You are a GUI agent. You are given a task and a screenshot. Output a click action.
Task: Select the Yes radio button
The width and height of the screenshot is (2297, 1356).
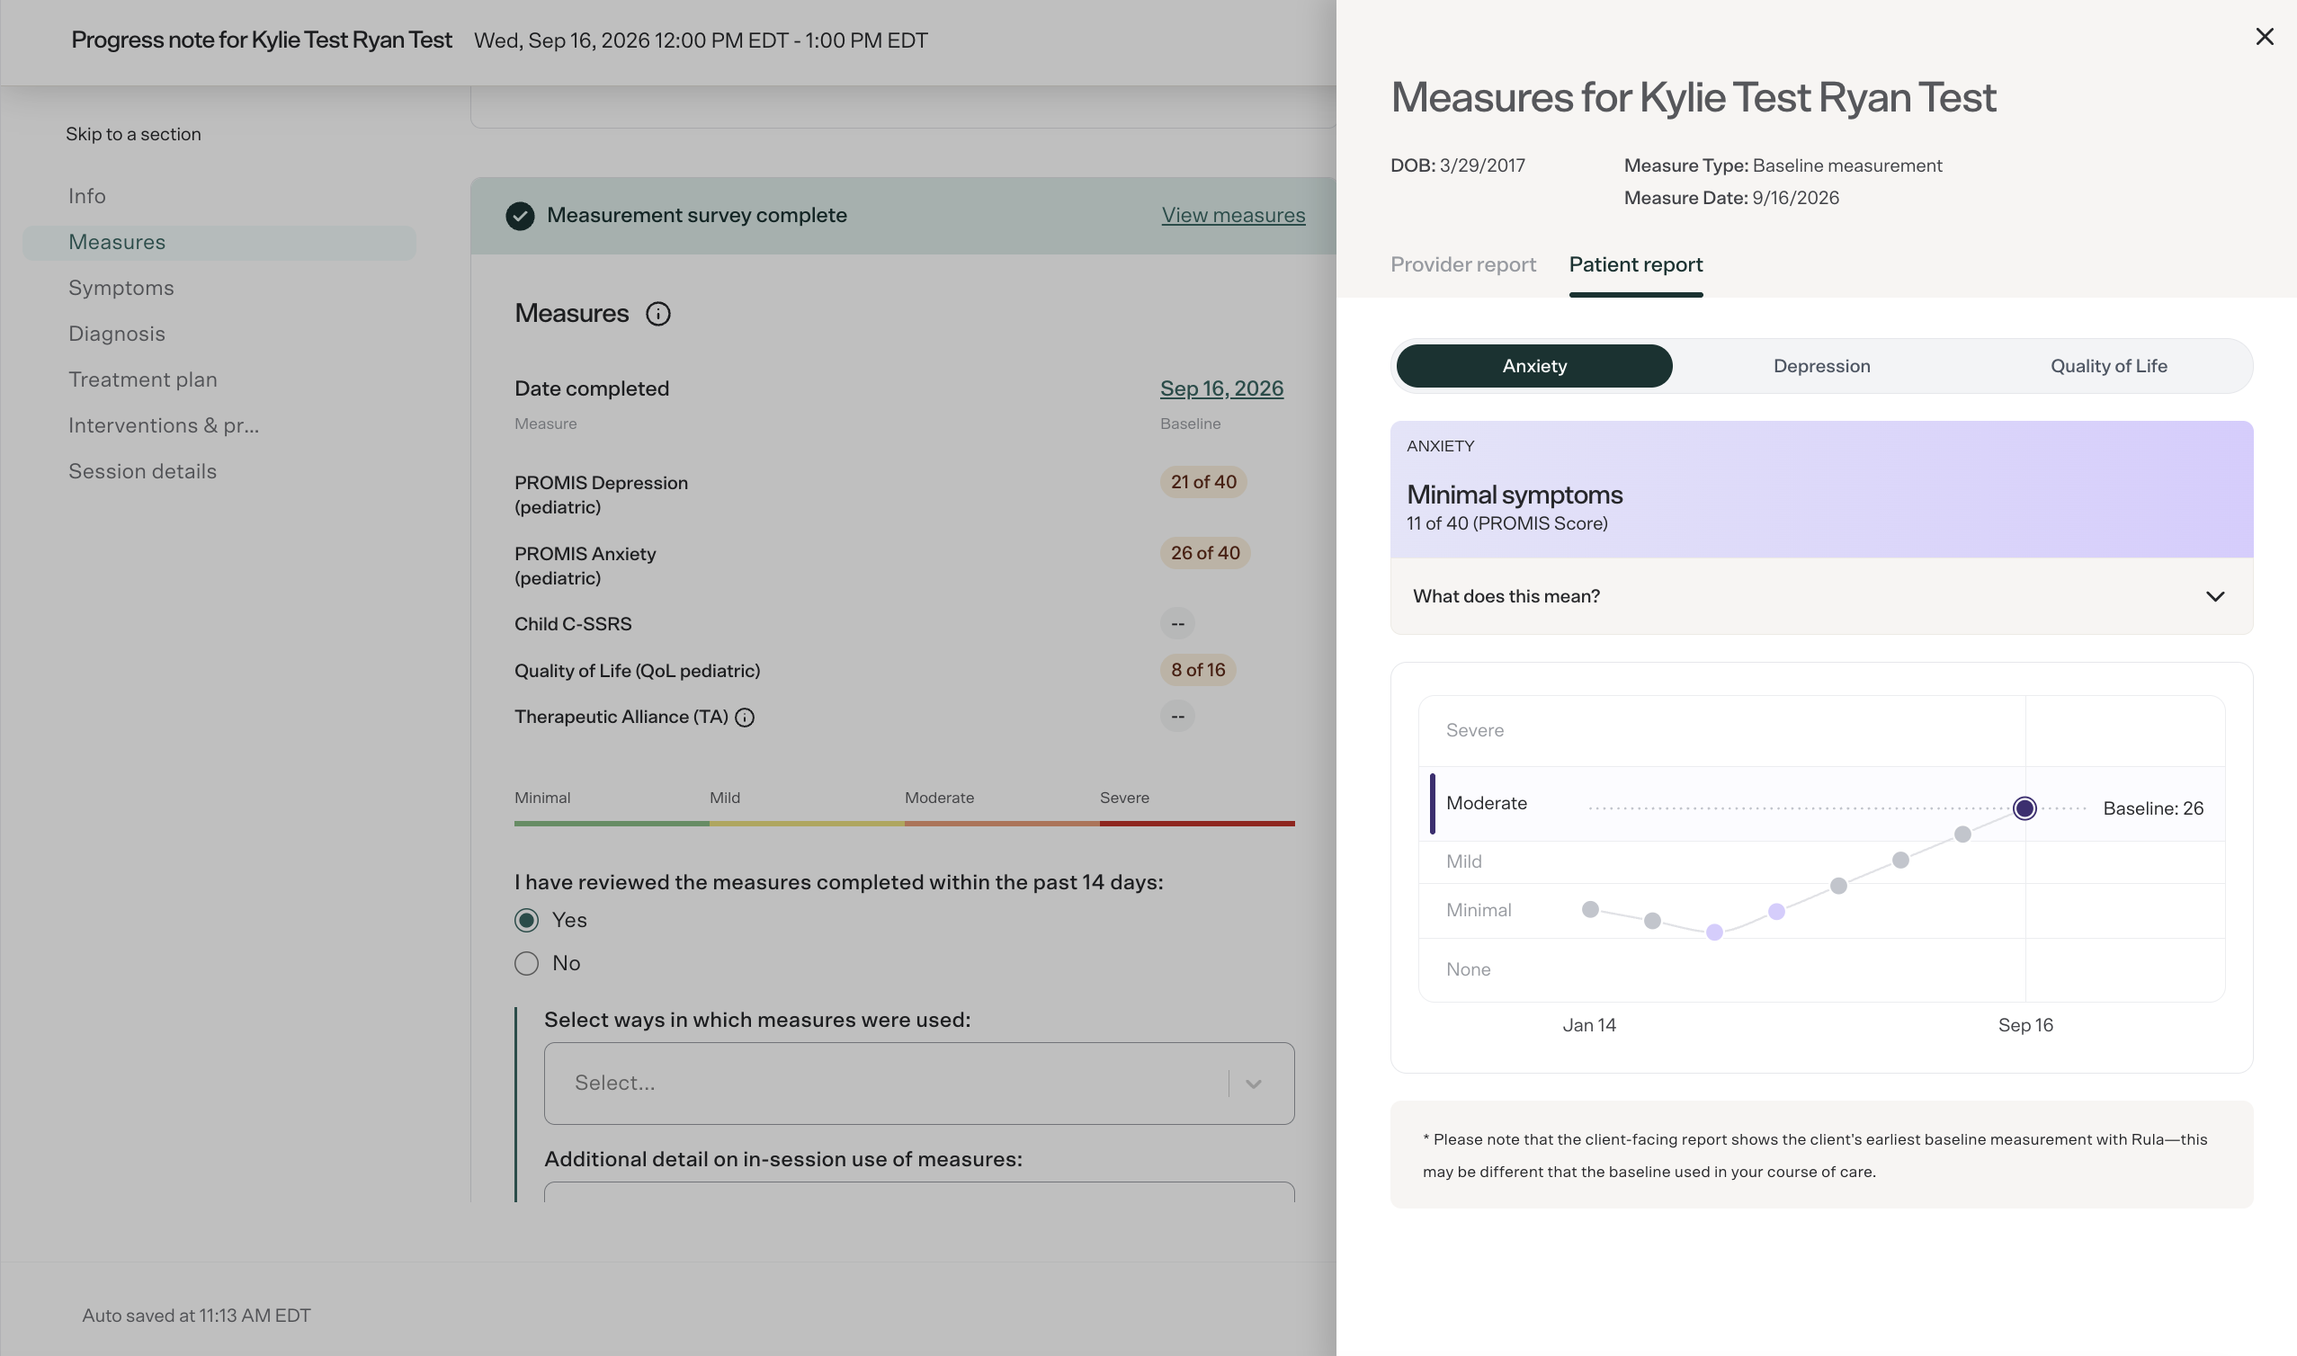coord(526,920)
